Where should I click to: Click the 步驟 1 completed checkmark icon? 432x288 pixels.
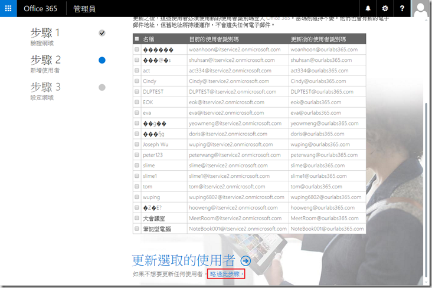click(102, 33)
